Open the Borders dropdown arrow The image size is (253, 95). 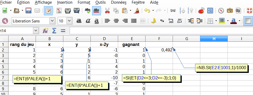[x=216, y=21]
